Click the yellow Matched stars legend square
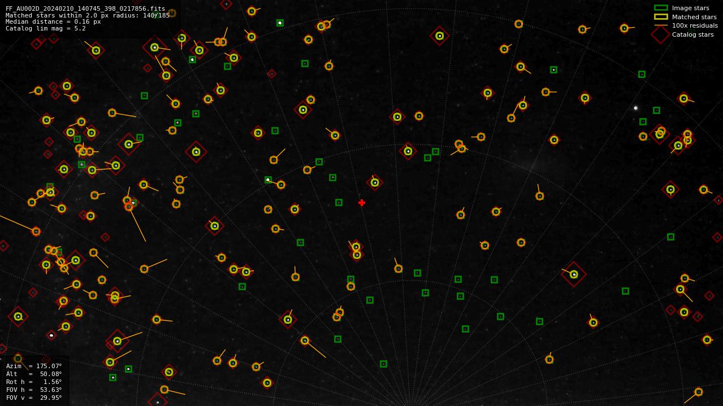This screenshot has width=723, height=406. click(x=661, y=17)
